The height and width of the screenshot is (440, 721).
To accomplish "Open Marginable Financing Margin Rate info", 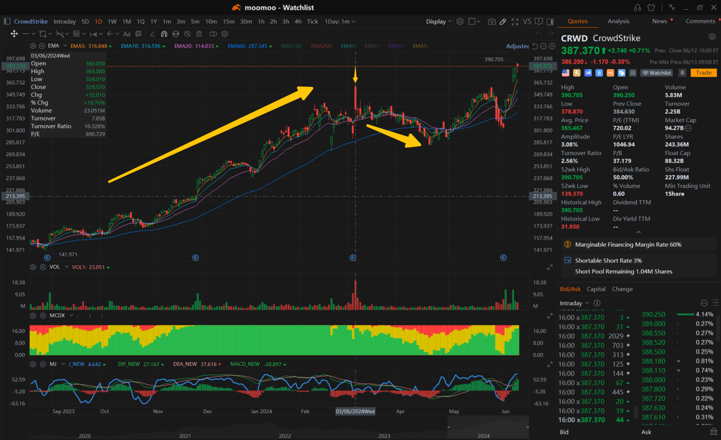I will tap(638, 244).
